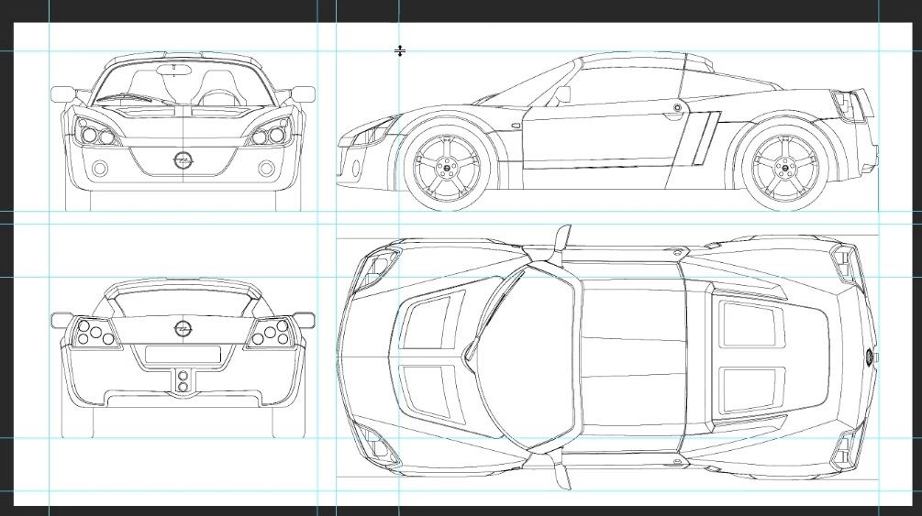
Task: Click the front wheel hub in side view
Action: pyautogui.click(x=446, y=168)
